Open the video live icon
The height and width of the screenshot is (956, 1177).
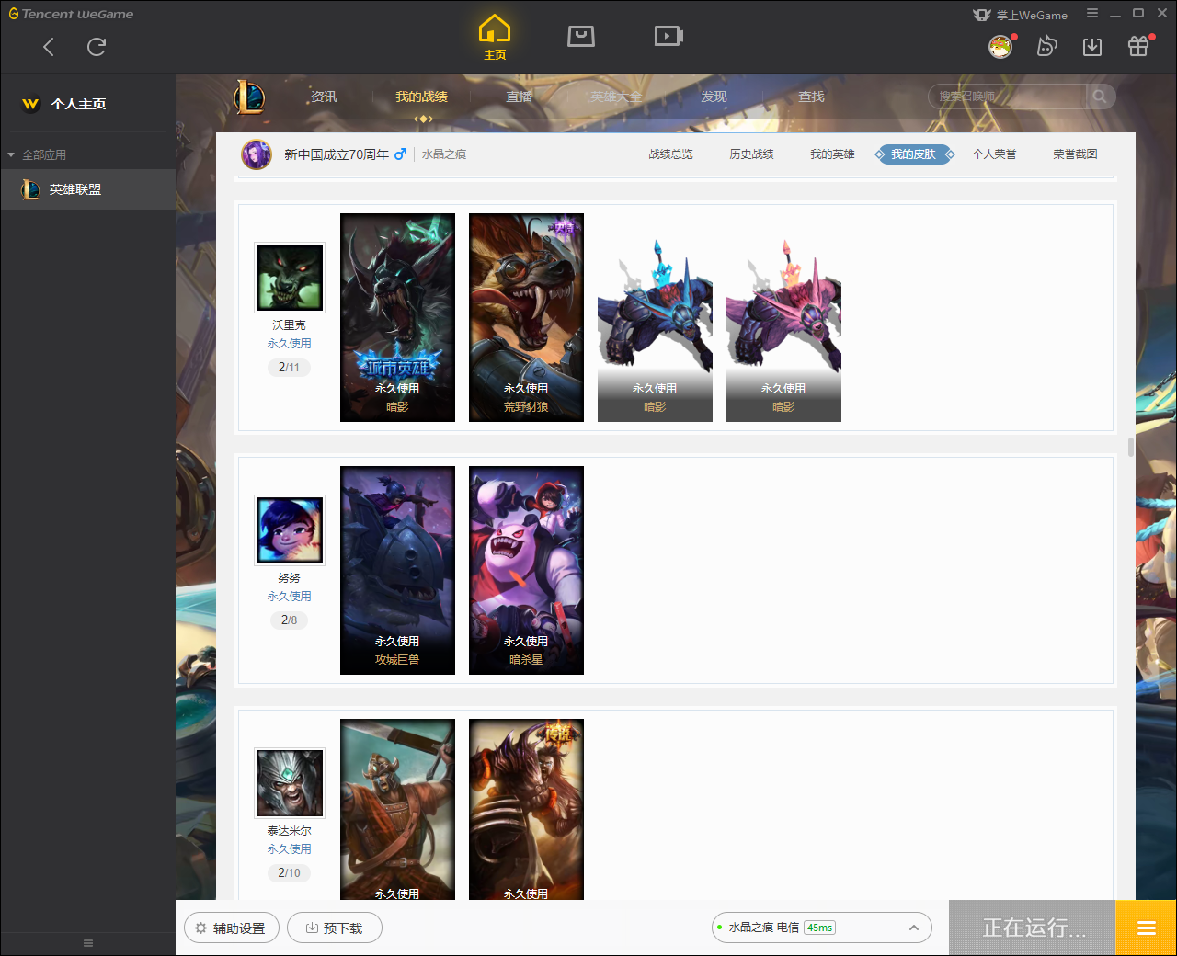click(668, 36)
